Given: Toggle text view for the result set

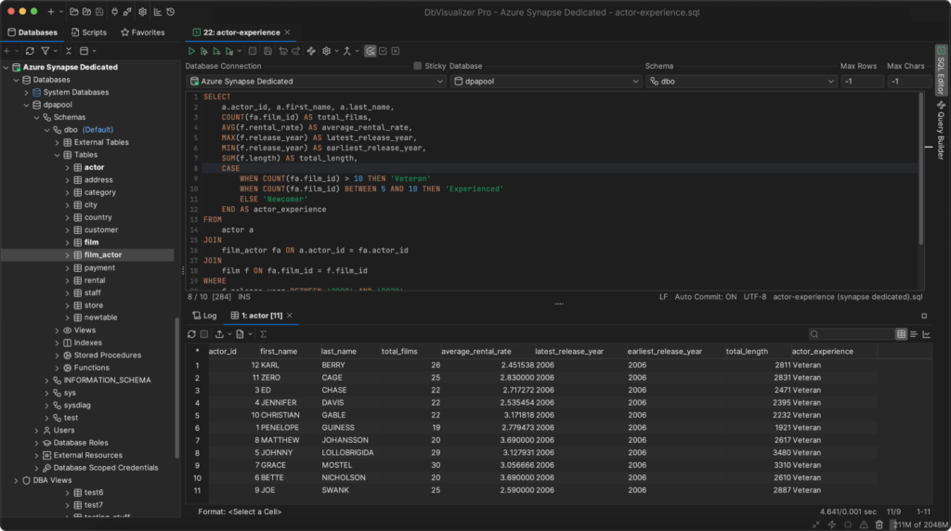Looking at the screenshot, I should point(914,334).
